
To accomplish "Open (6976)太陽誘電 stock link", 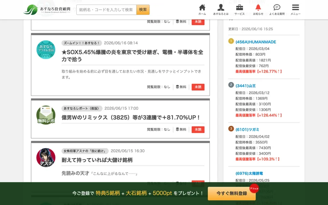I will tap(249, 173).
